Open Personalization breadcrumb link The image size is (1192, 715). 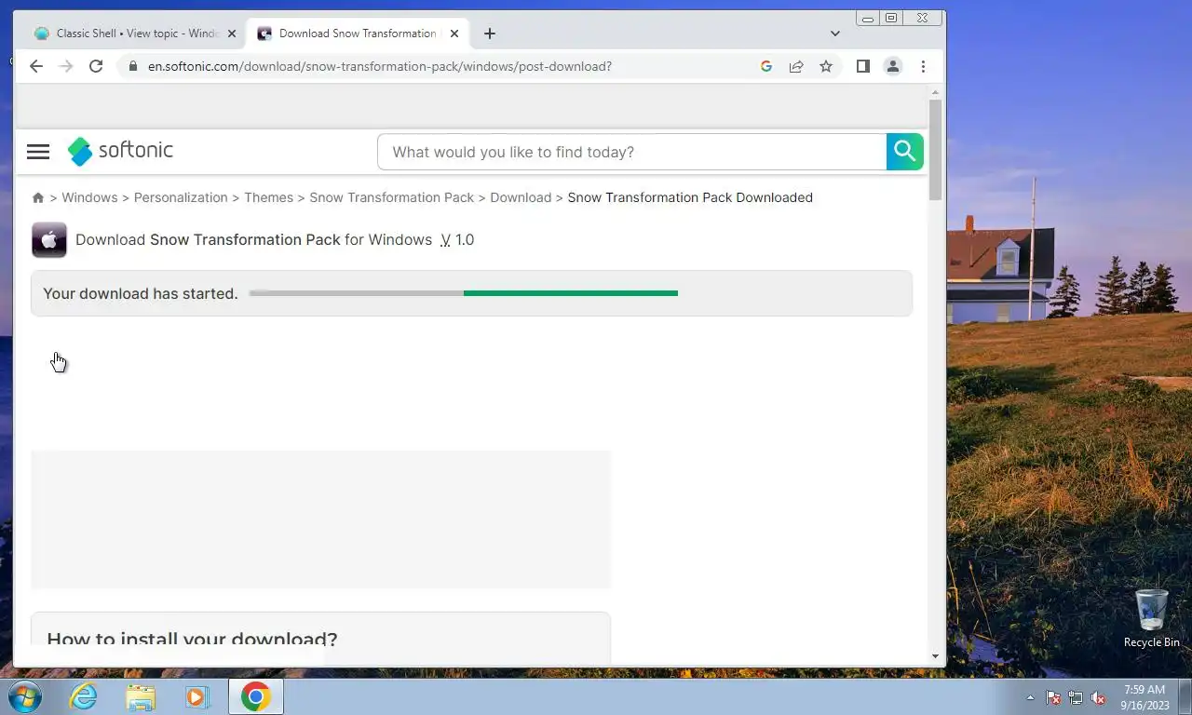click(181, 197)
